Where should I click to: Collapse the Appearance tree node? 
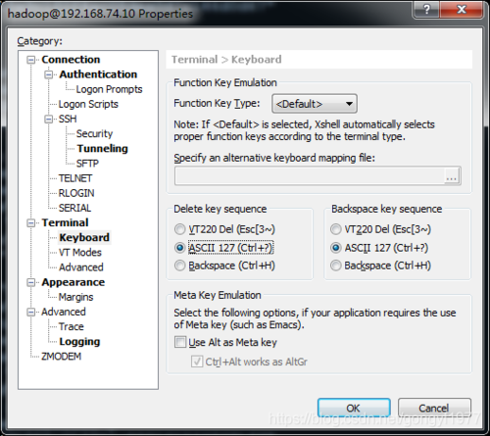pyautogui.click(x=31, y=282)
